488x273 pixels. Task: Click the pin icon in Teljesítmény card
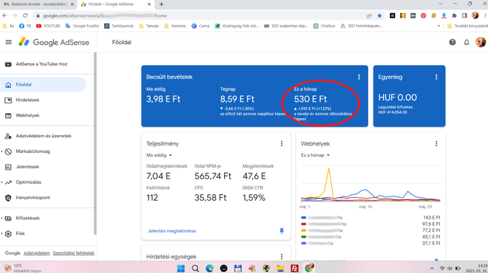(x=281, y=231)
